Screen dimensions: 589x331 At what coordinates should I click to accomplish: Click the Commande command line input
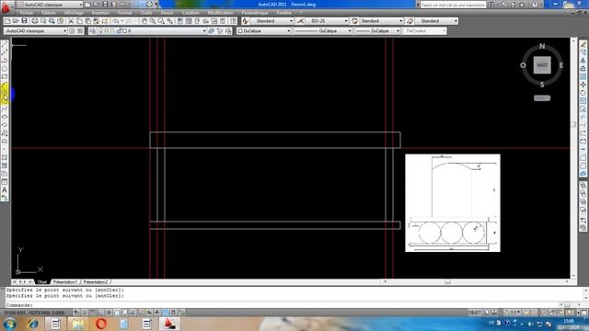coord(282,305)
